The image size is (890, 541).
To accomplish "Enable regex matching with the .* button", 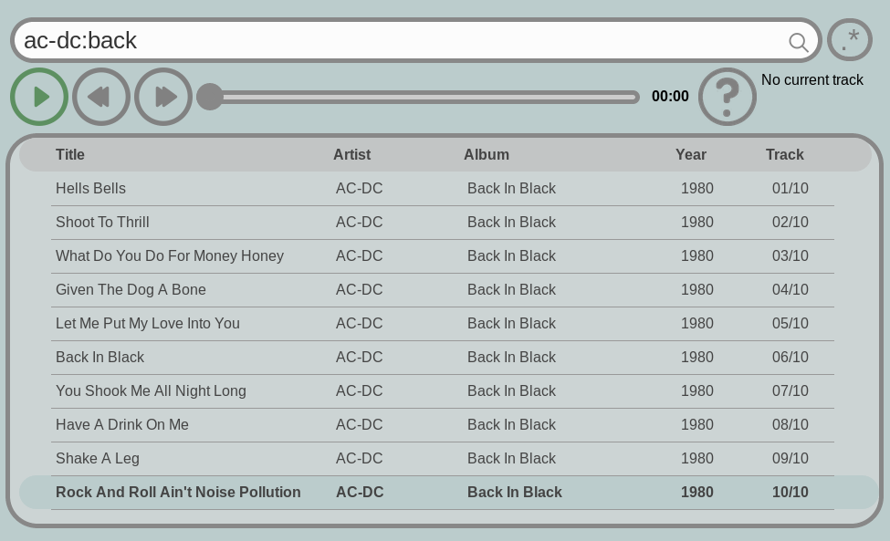I will [850, 39].
